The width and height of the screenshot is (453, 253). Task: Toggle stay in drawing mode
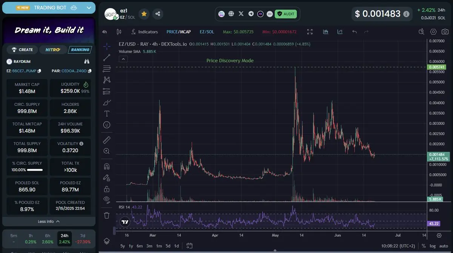pyautogui.click(x=106, y=177)
